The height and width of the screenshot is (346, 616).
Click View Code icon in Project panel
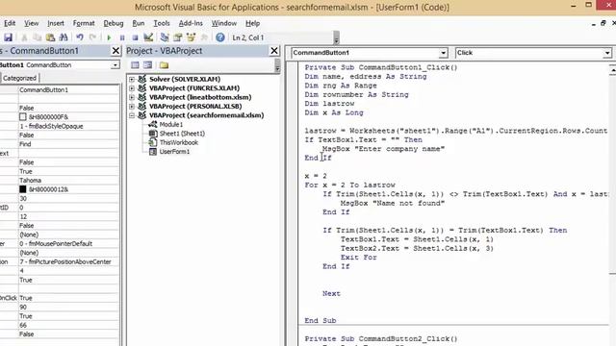[x=135, y=65]
